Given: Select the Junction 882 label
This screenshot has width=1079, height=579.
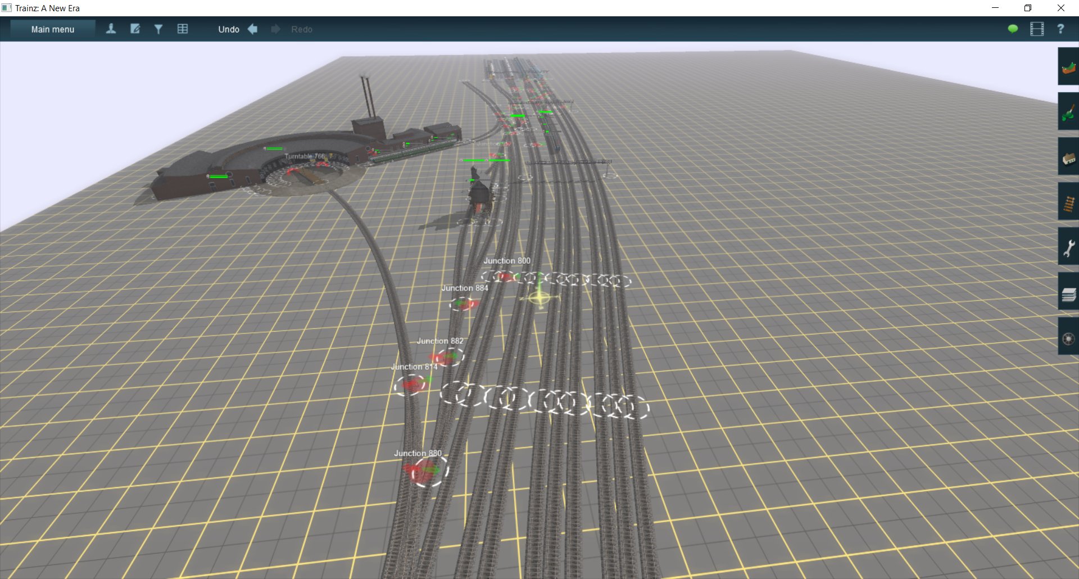Looking at the screenshot, I should pyautogui.click(x=440, y=341).
